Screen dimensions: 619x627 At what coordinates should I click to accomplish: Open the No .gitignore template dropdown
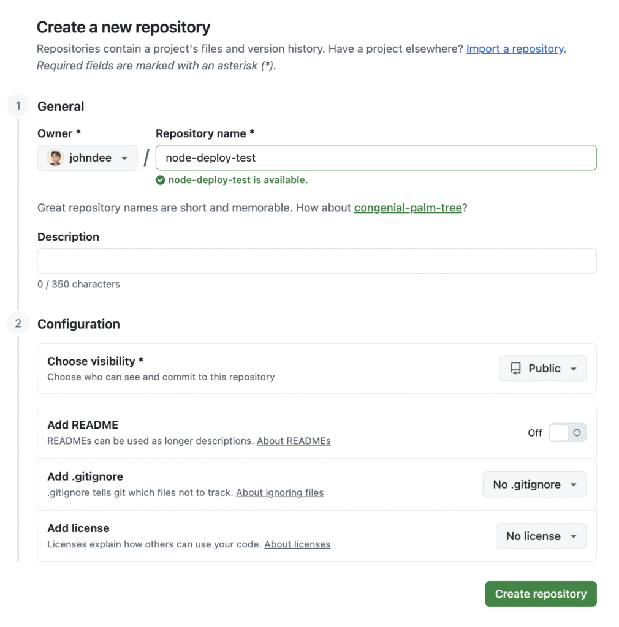tap(534, 484)
